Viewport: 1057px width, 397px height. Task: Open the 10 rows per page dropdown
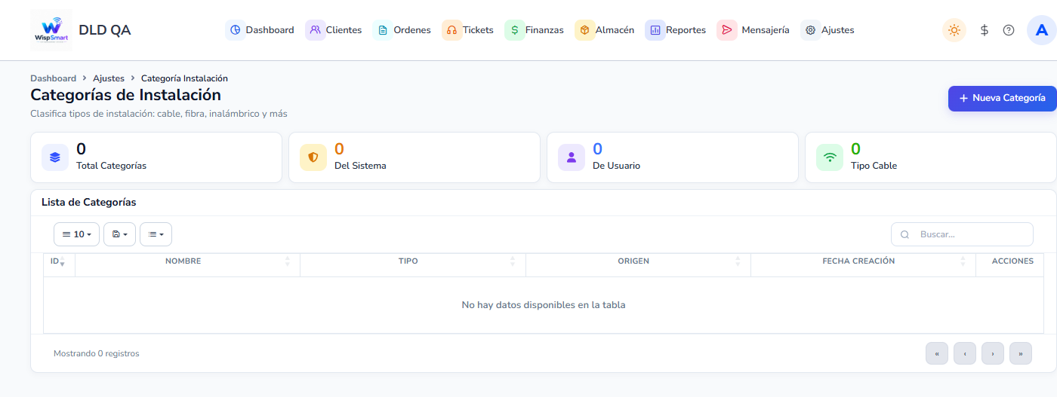(76, 234)
